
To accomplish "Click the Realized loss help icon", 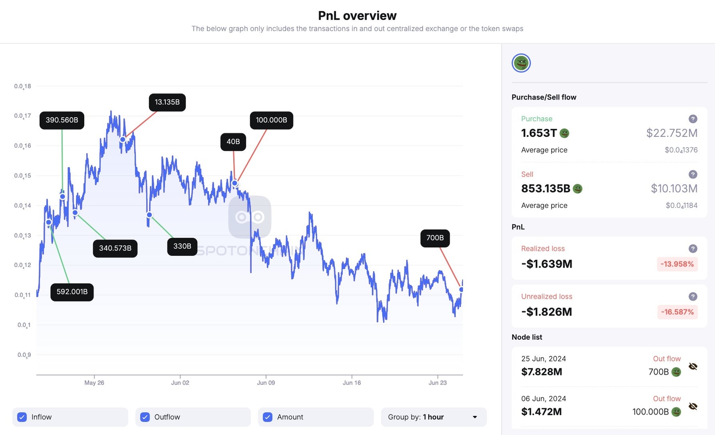I will point(693,249).
